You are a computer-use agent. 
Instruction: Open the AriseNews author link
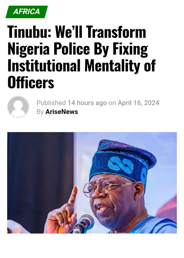(62, 112)
